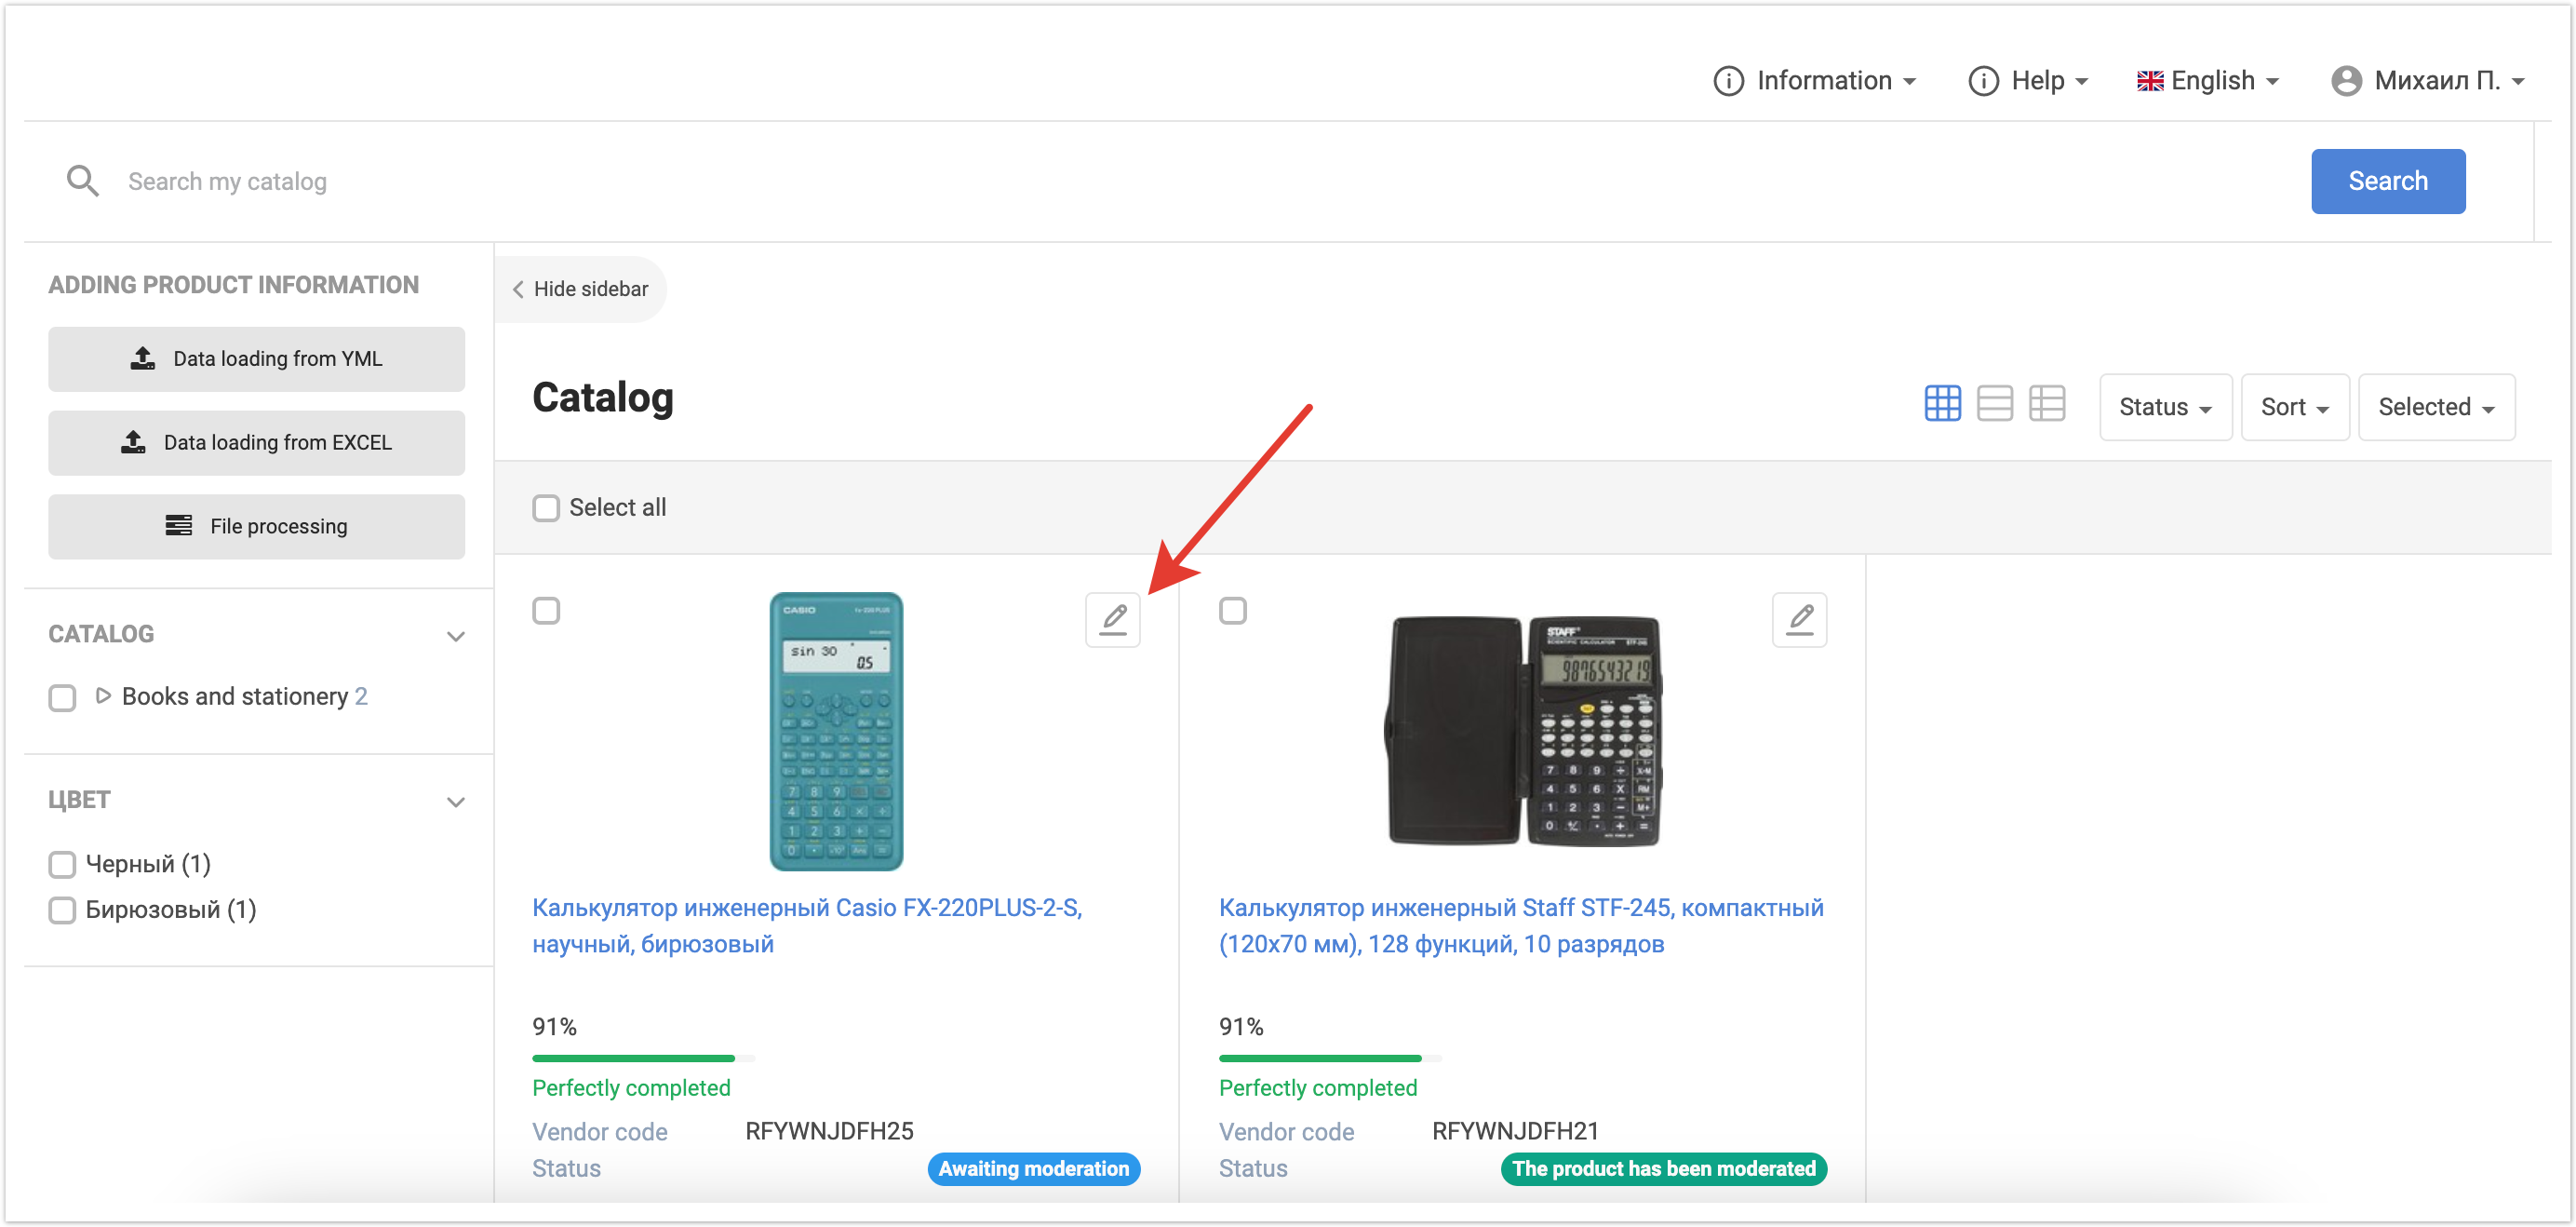Switch to grid tile catalog view
Image resolution: width=2576 pixels, height=1227 pixels.
coord(1942,404)
